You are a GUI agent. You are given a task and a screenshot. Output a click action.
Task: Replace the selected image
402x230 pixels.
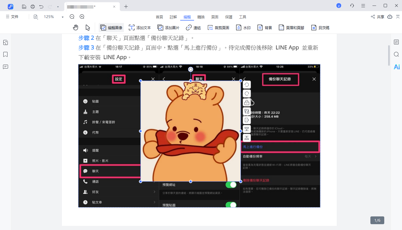[x=247, y=111]
